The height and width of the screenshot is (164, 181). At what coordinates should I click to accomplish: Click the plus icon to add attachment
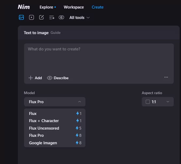point(31,78)
